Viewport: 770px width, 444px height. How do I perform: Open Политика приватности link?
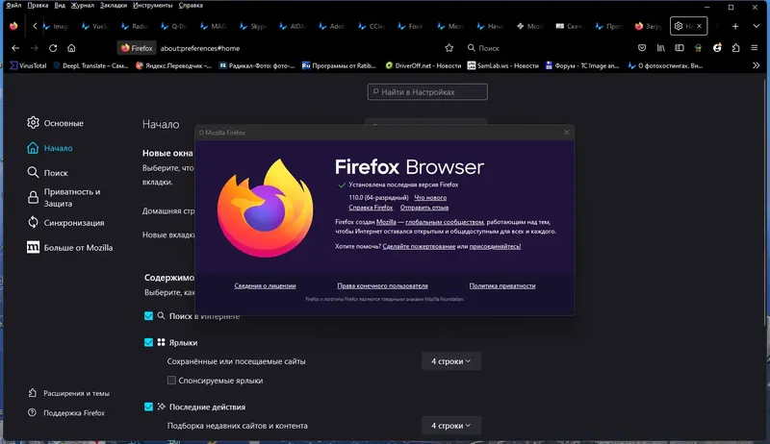coord(502,285)
